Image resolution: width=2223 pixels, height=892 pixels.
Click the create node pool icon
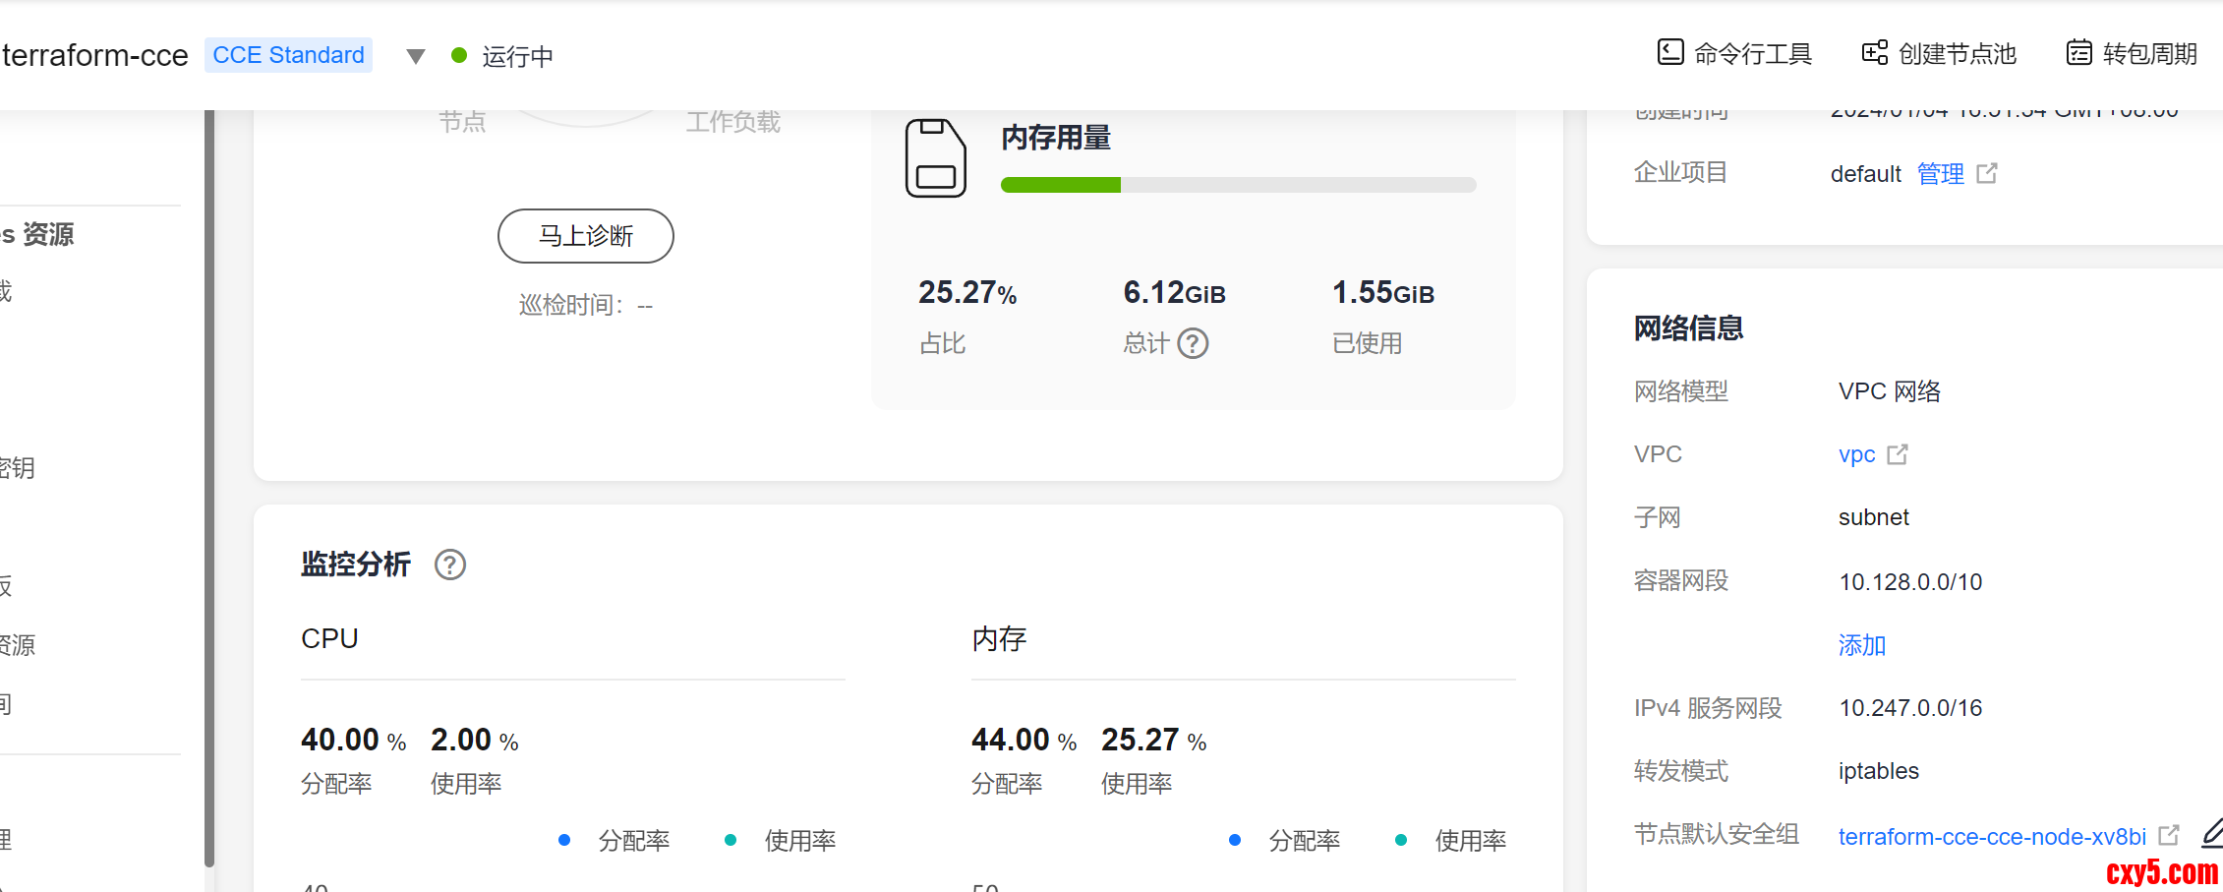pyautogui.click(x=1874, y=52)
